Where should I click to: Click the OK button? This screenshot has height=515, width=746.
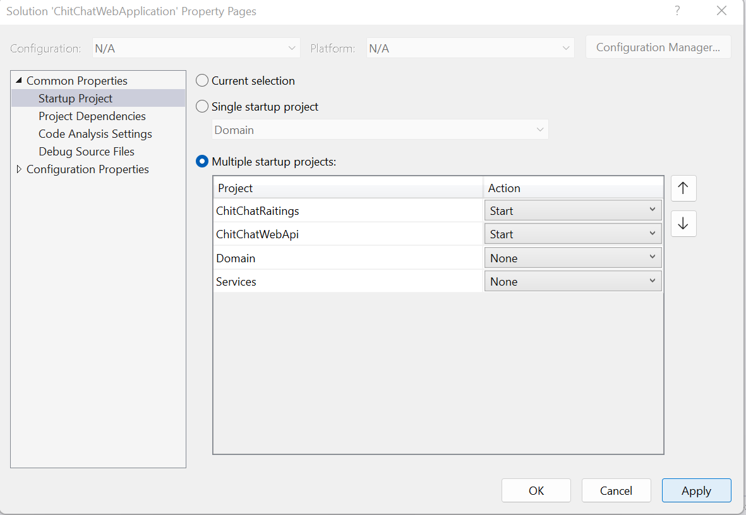pyautogui.click(x=536, y=490)
